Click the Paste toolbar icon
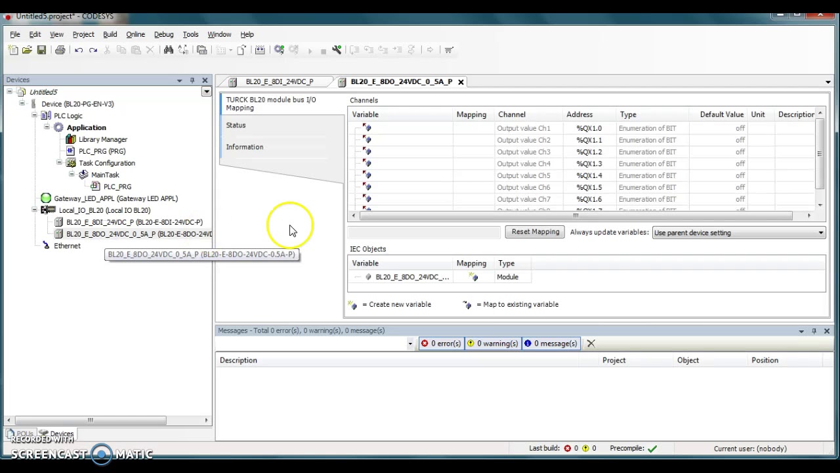This screenshot has width=840, height=473. pos(136,50)
